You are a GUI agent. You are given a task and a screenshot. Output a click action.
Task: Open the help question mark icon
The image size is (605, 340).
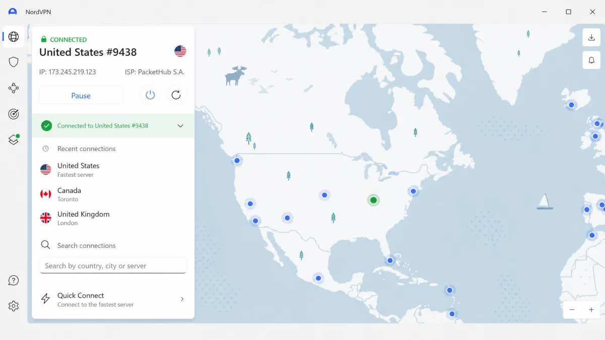pos(14,281)
